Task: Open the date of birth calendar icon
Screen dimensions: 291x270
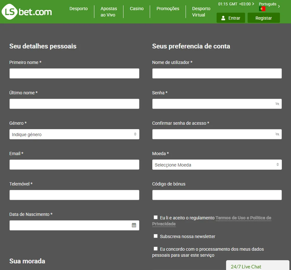Action: [134, 225]
